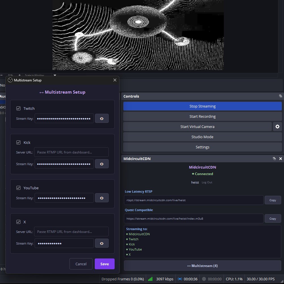Log Out of heist account
The height and width of the screenshot is (284, 284).
point(207,182)
